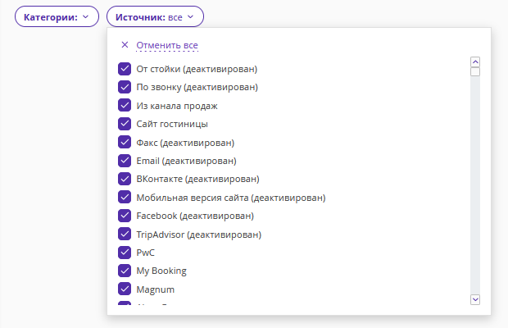Click the scroll up arrow of list
508x328 pixels.
[475, 61]
